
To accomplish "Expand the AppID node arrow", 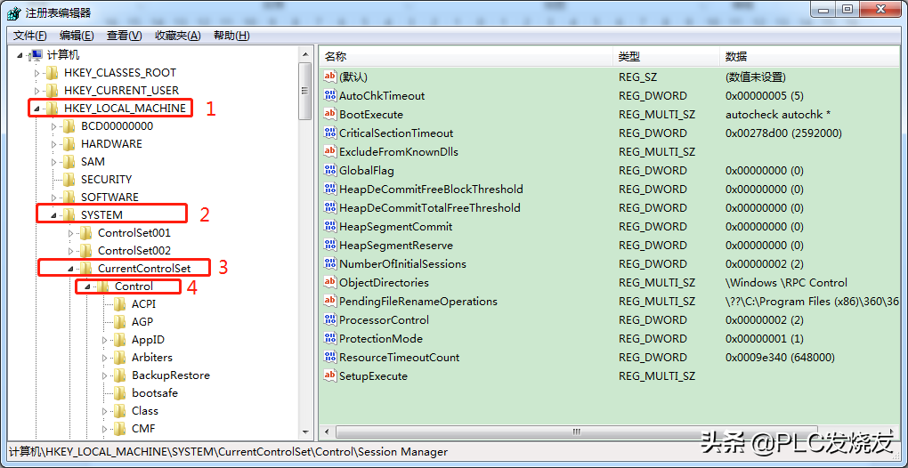I will [105, 340].
